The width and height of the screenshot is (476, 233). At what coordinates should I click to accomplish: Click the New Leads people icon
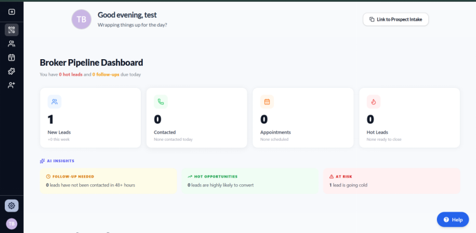click(x=54, y=102)
